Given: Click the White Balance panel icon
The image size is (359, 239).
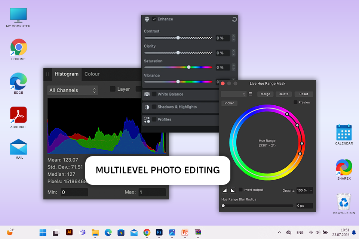Looking at the screenshot, I should point(147,94).
